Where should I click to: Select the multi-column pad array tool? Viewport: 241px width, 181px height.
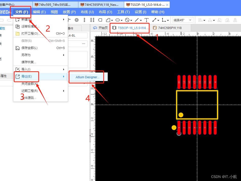pyautogui.click(x=92, y=20)
